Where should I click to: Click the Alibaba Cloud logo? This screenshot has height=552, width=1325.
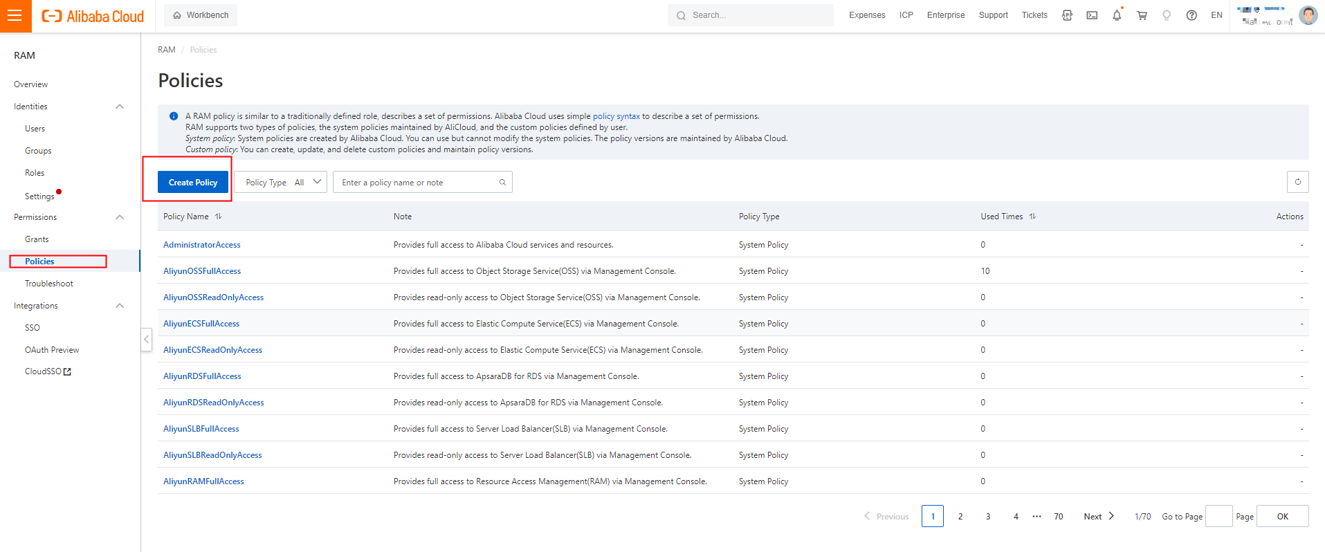click(x=93, y=16)
